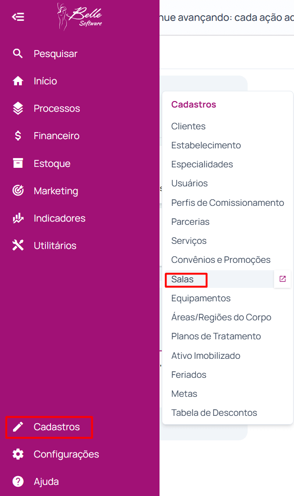Image resolution: width=294 pixels, height=496 pixels.
Task: Open the Cadastros menu in sidebar
Action: 57,427
